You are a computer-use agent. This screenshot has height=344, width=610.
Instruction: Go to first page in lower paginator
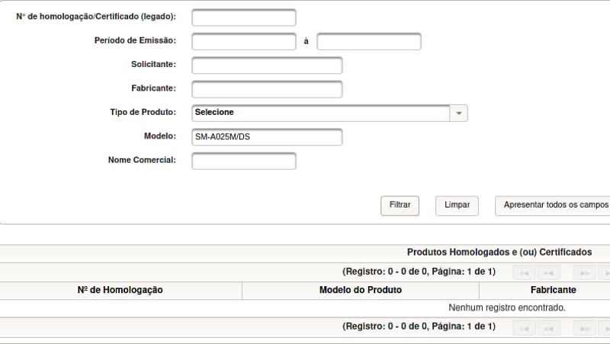524,329
